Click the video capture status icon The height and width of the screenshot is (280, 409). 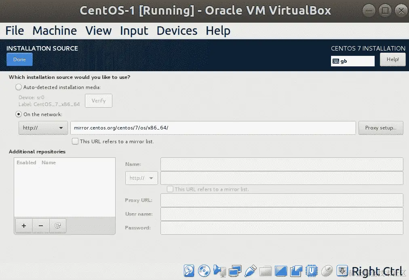click(x=296, y=271)
